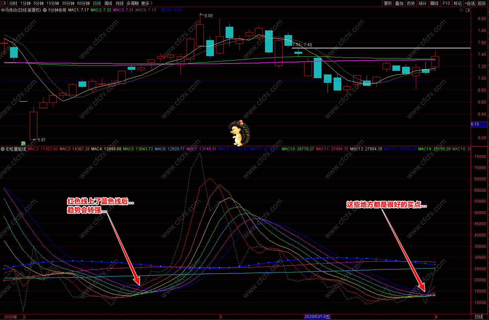Click the MAC11: 27994.35 label

point(332,149)
